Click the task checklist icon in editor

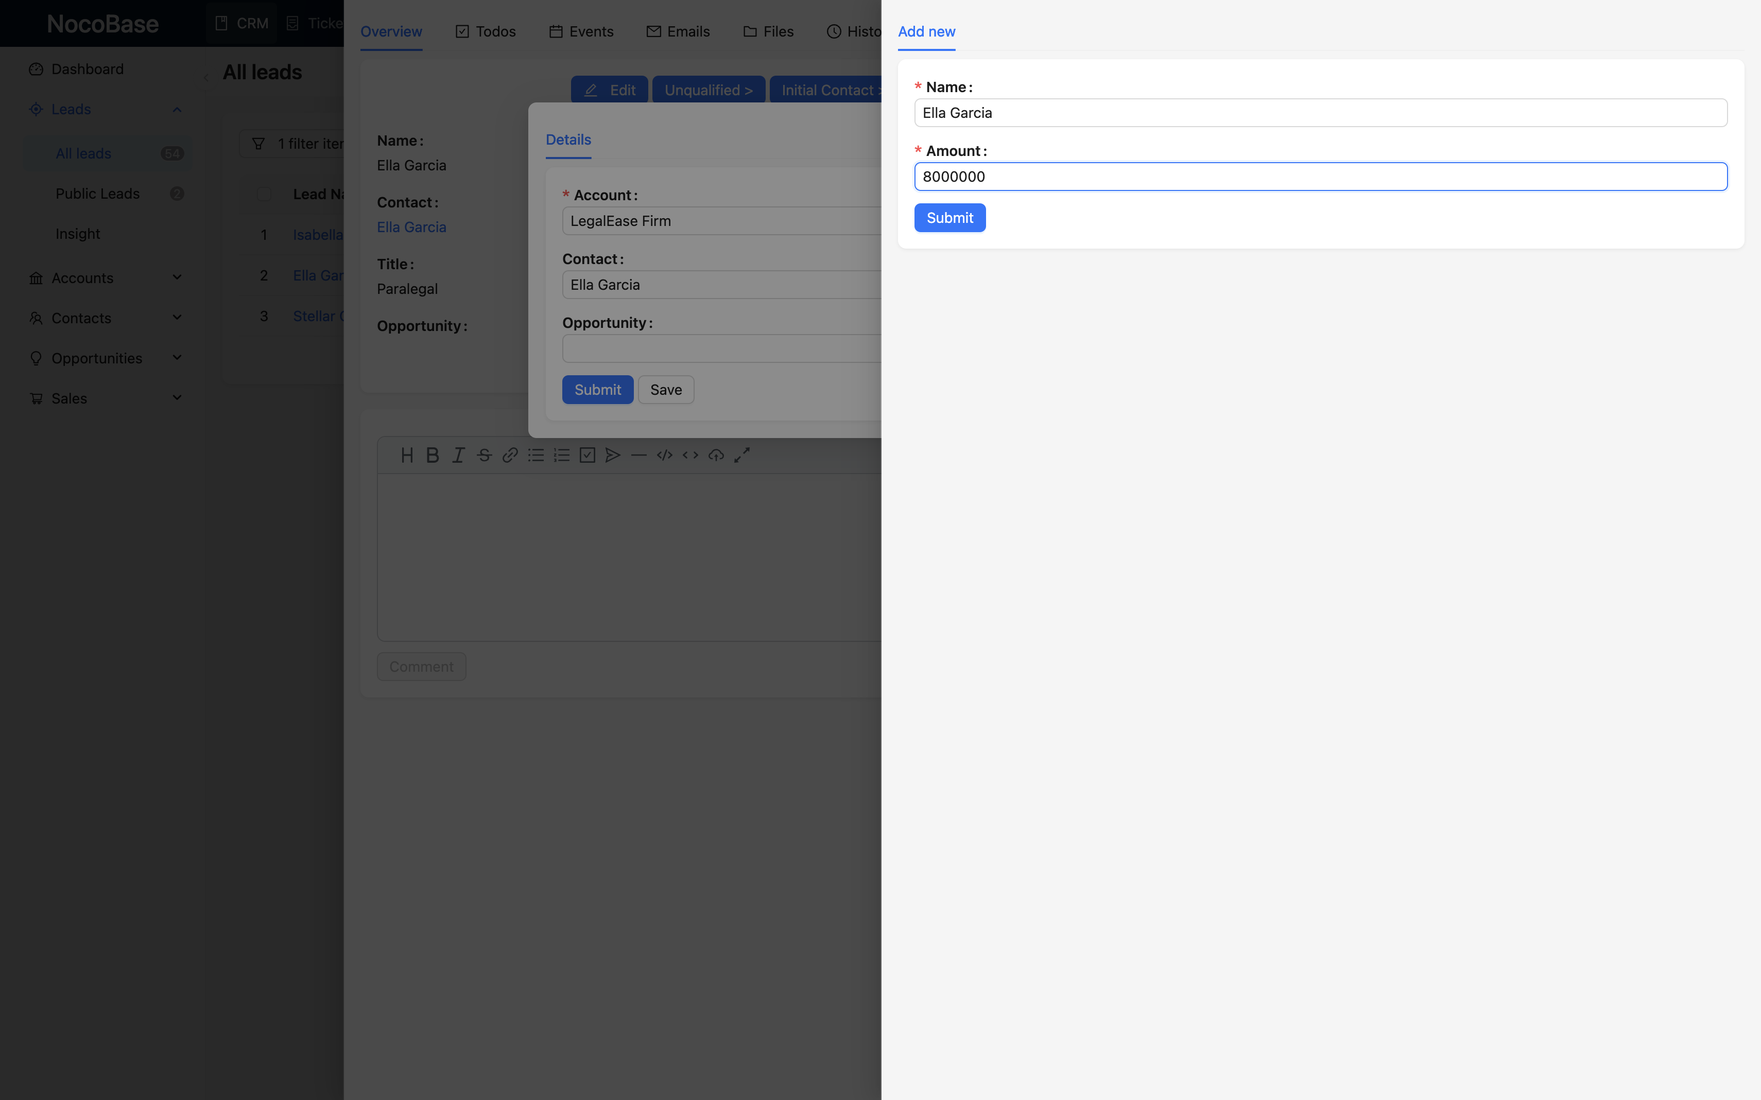pyautogui.click(x=587, y=456)
